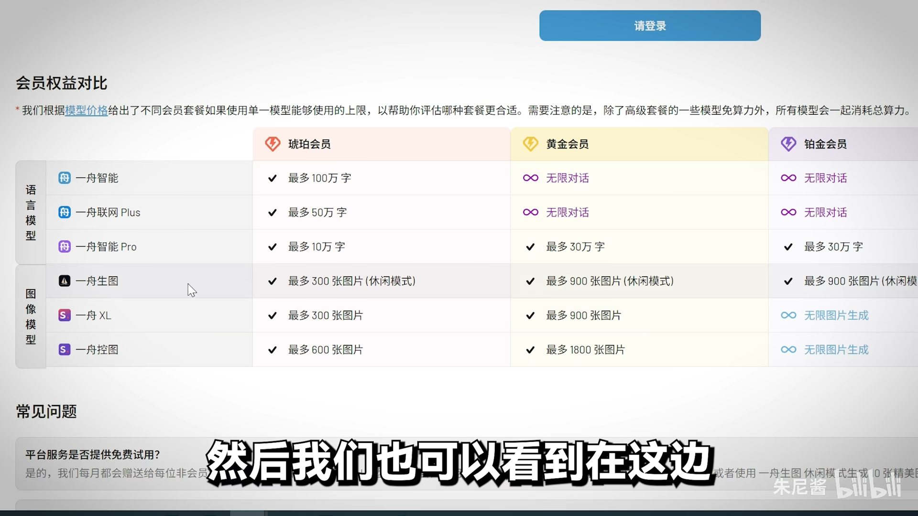
Task: Click the 语言模型 category label
Action: coord(31,213)
